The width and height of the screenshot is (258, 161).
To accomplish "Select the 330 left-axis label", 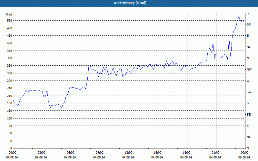I will (10, 66).
